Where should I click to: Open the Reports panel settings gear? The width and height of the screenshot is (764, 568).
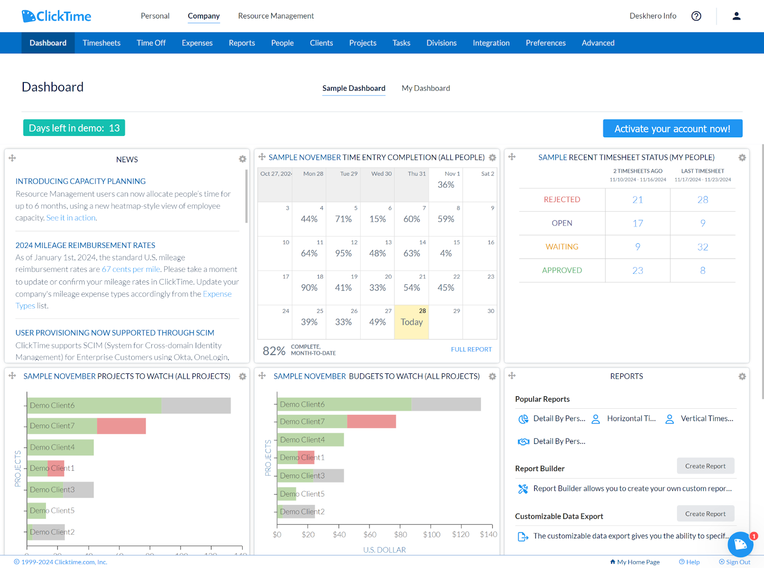click(x=742, y=376)
